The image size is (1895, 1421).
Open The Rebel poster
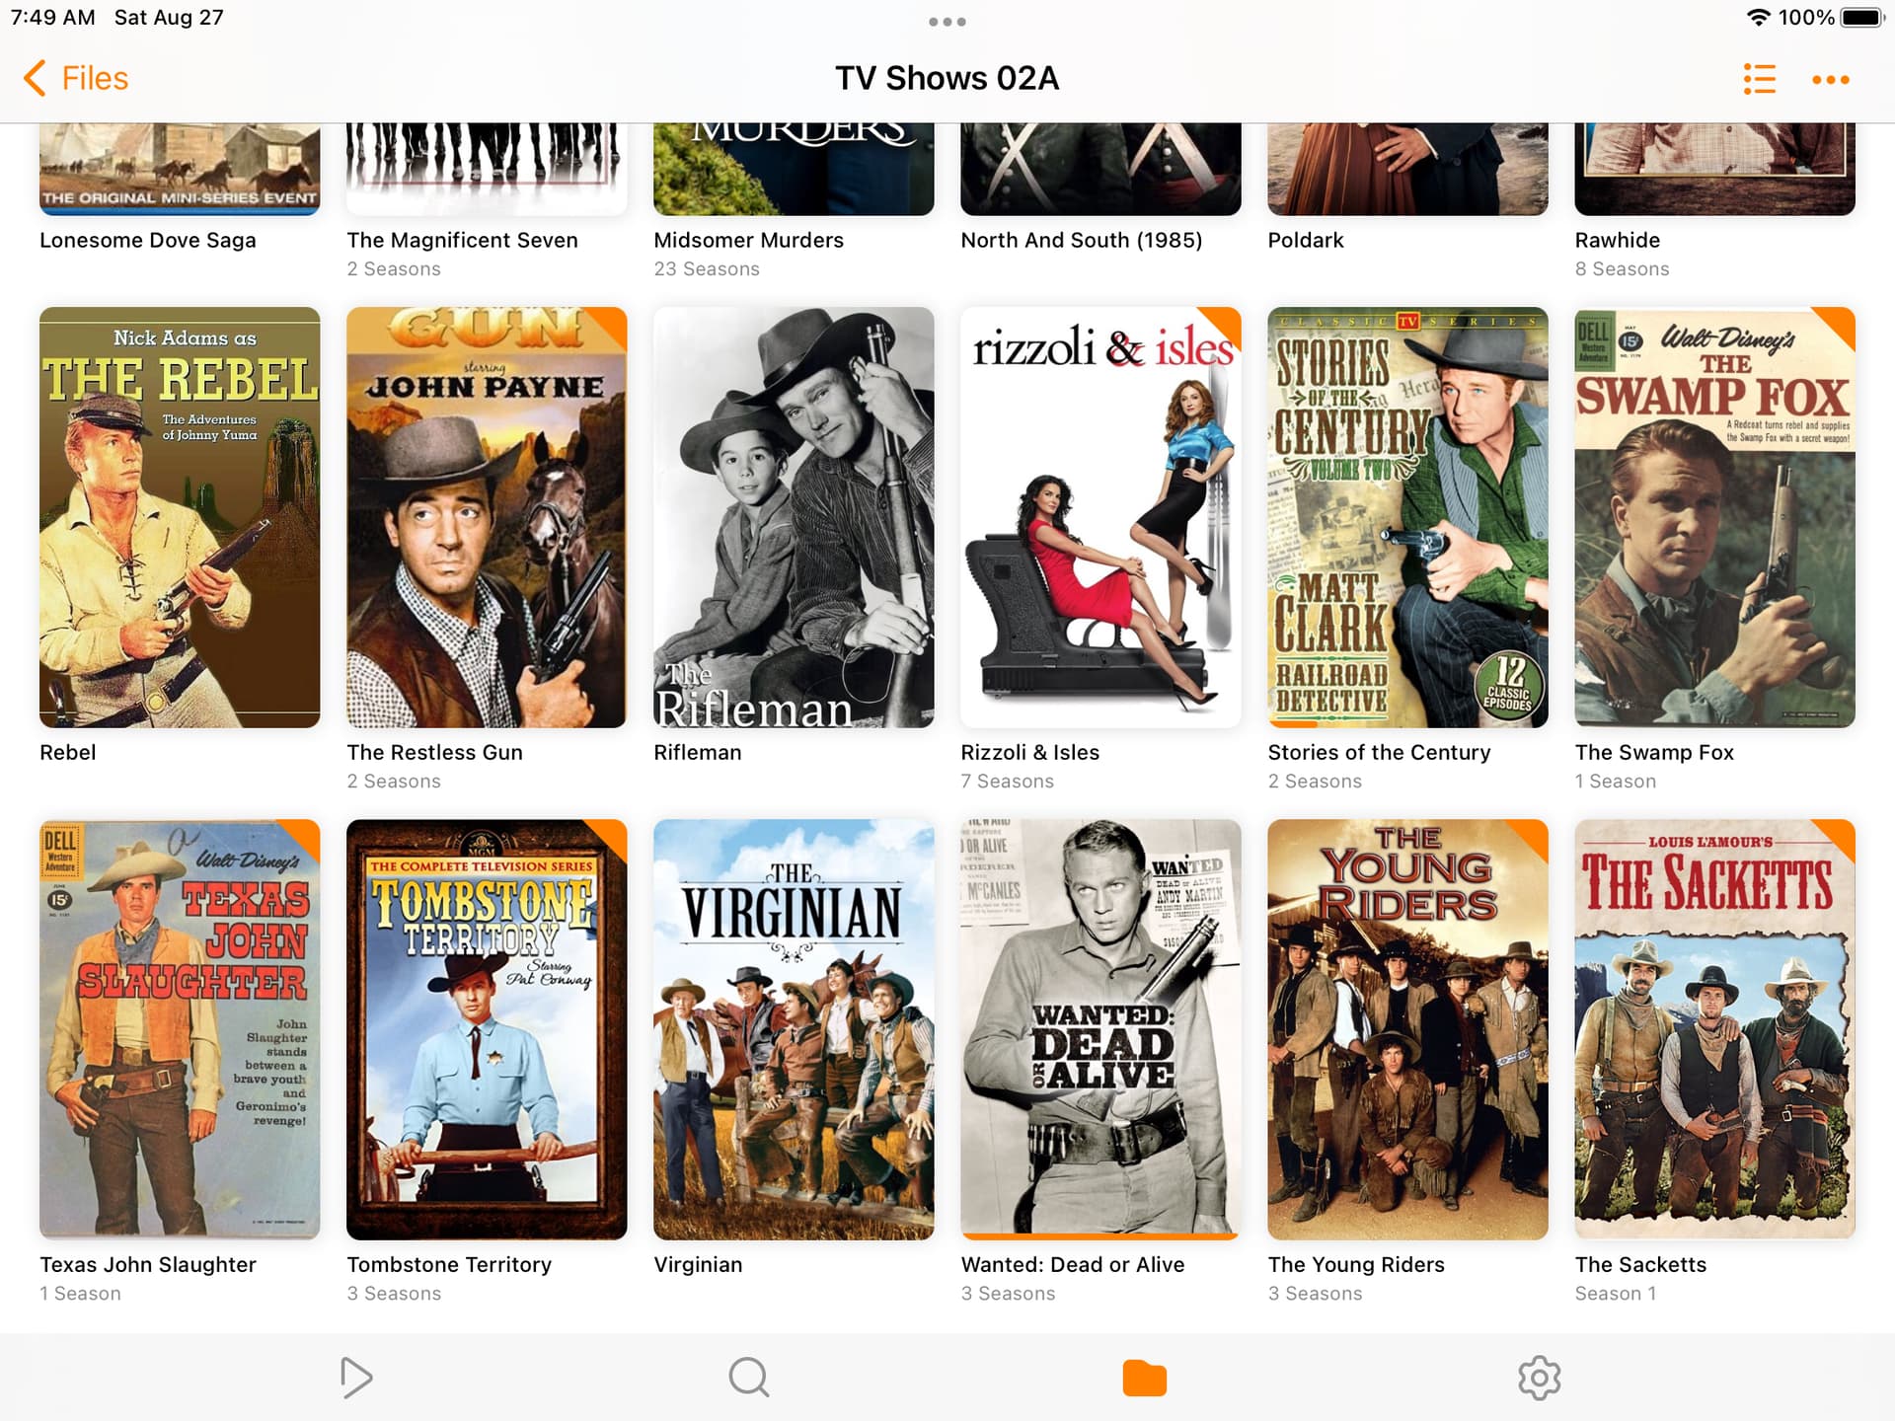point(180,517)
